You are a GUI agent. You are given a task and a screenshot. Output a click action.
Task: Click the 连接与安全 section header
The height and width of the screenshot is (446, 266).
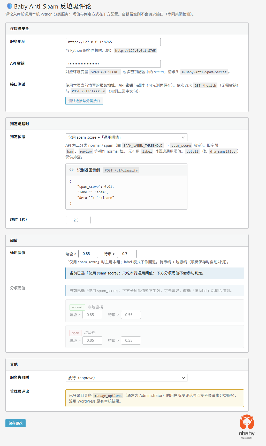[20, 29]
